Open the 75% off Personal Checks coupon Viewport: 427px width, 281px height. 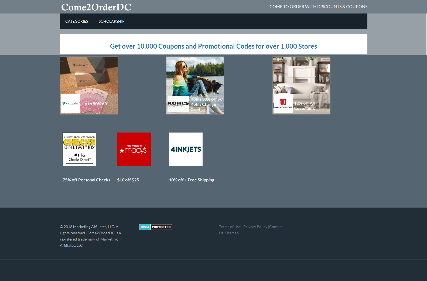[87, 180]
